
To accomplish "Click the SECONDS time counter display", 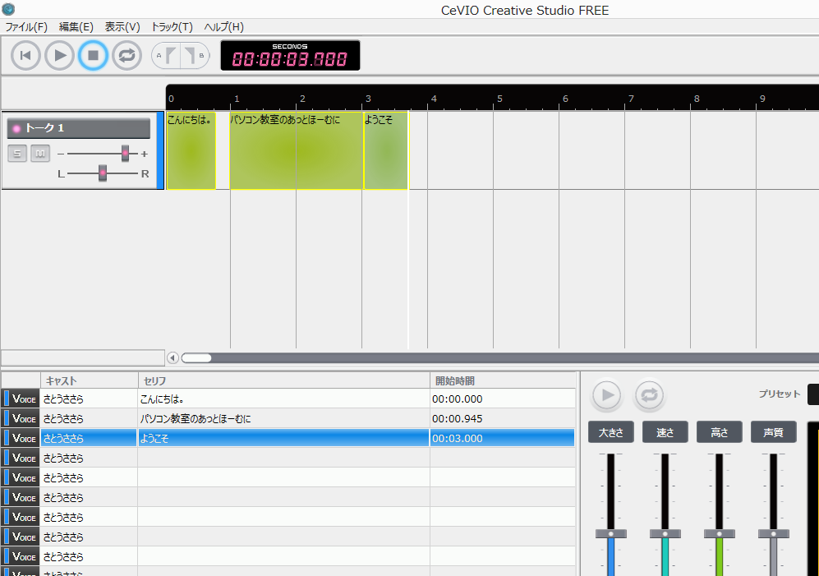I will pyautogui.click(x=290, y=55).
